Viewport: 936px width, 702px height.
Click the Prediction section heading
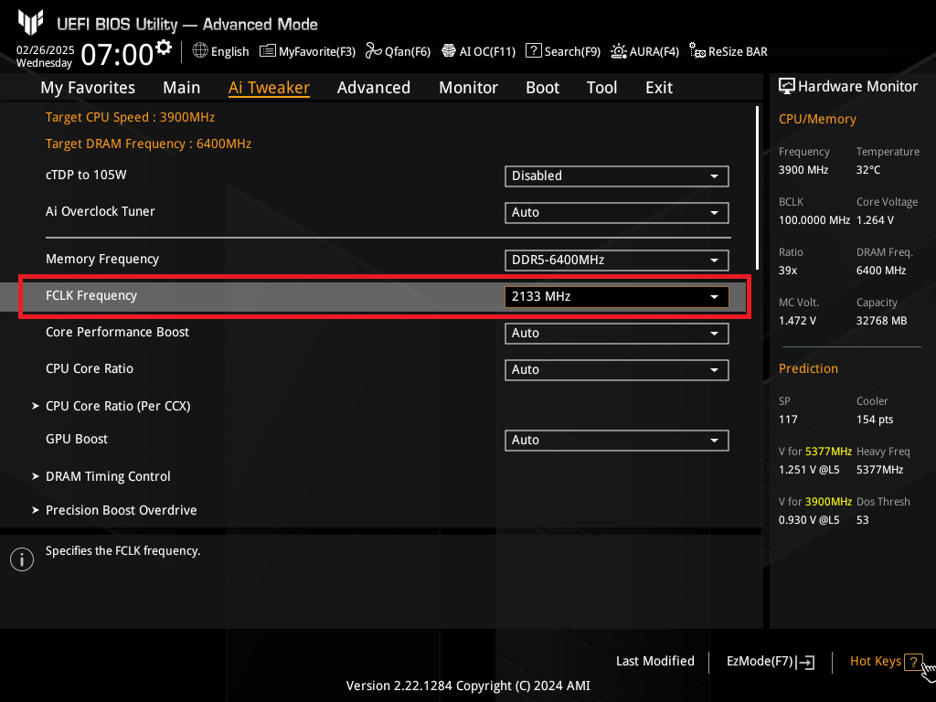(808, 368)
